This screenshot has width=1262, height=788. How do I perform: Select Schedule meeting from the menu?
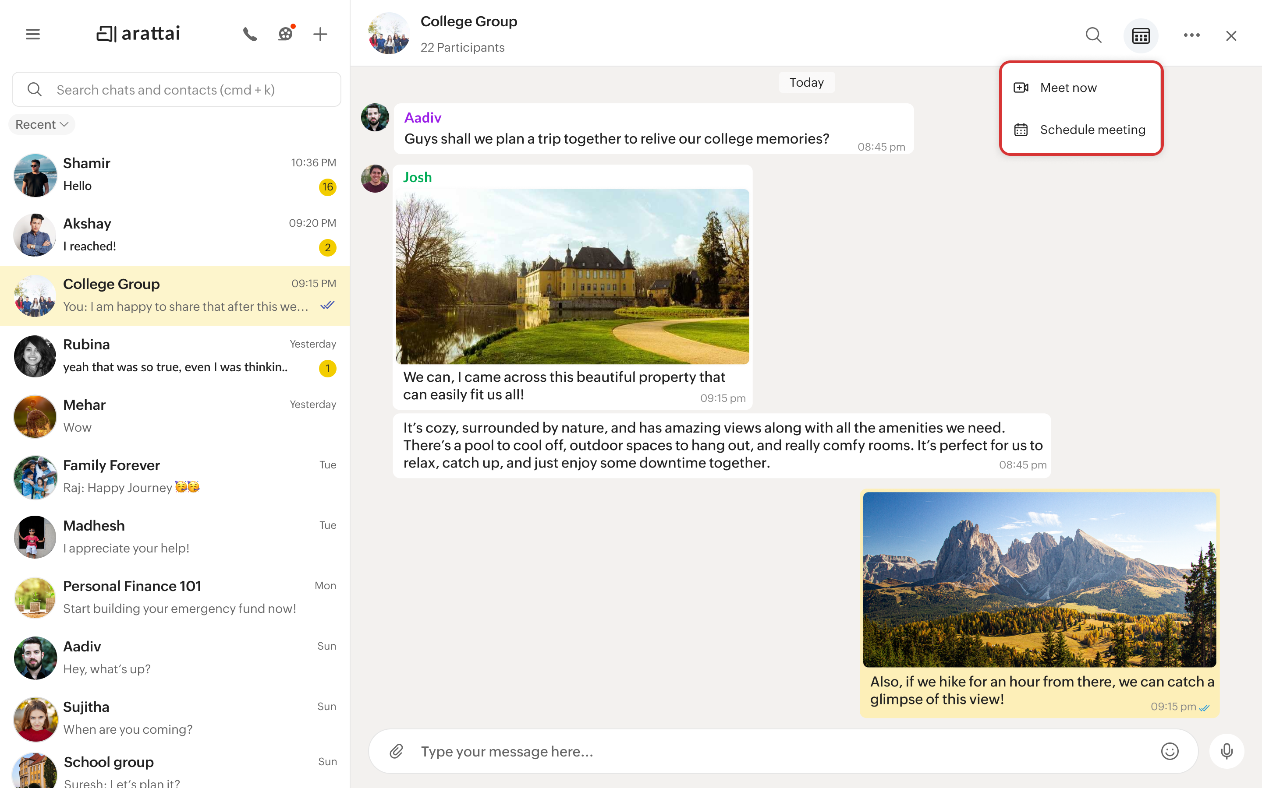click(1081, 130)
